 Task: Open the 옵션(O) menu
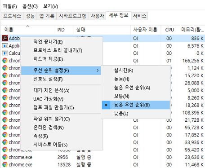click(x=30, y=6)
